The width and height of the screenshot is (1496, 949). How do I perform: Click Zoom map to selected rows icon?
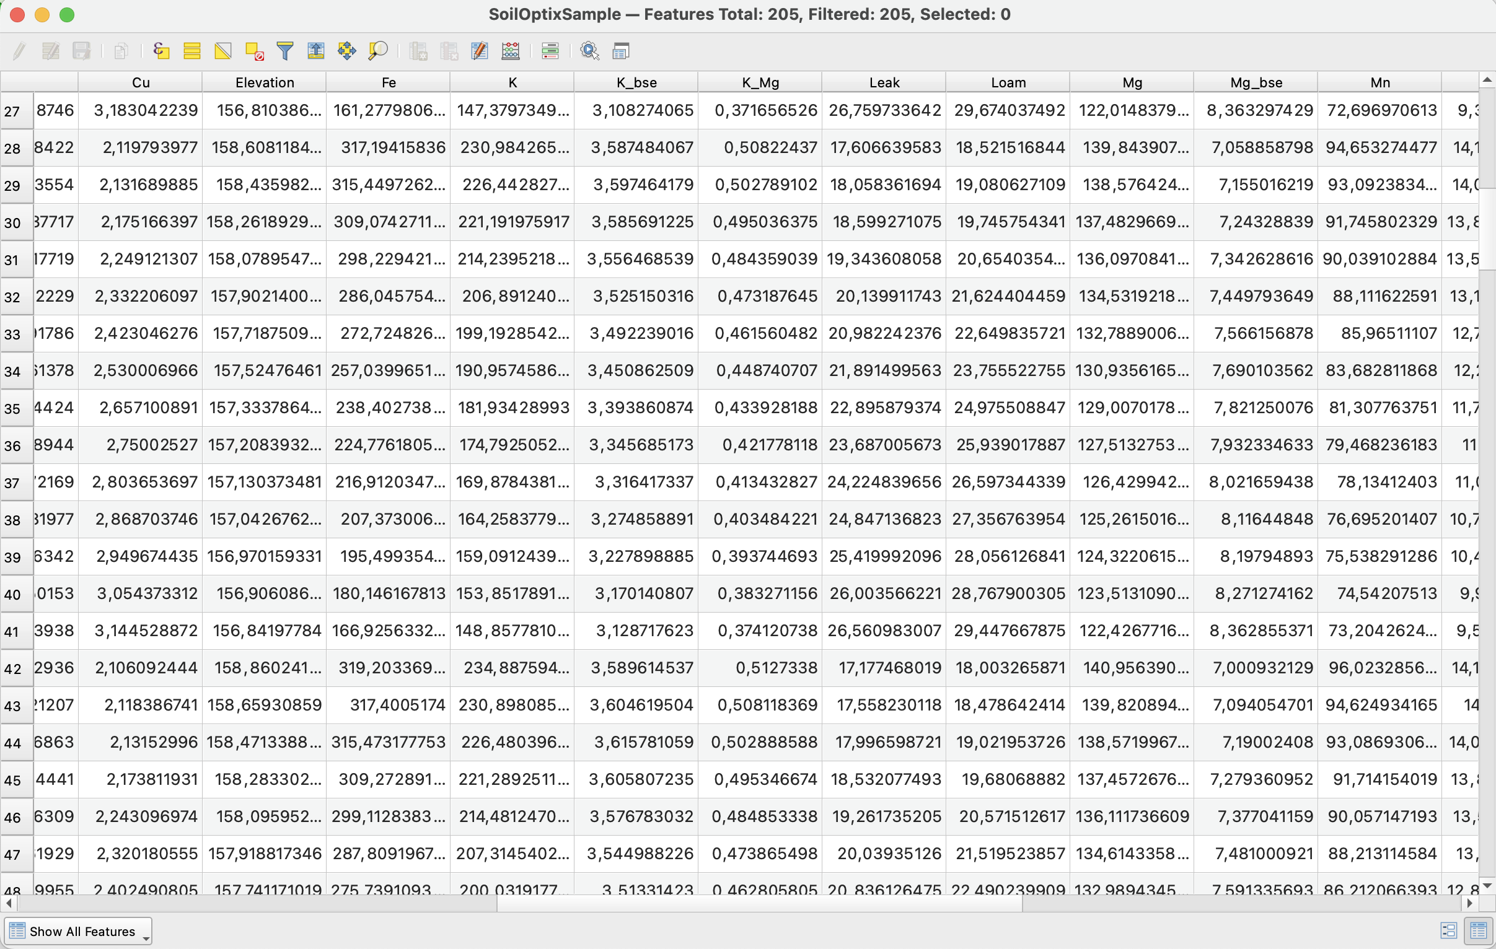tap(378, 51)
